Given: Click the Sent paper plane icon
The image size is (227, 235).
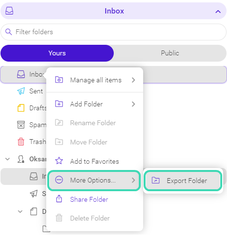Looking at the screenshot, I should coord(21,91).
